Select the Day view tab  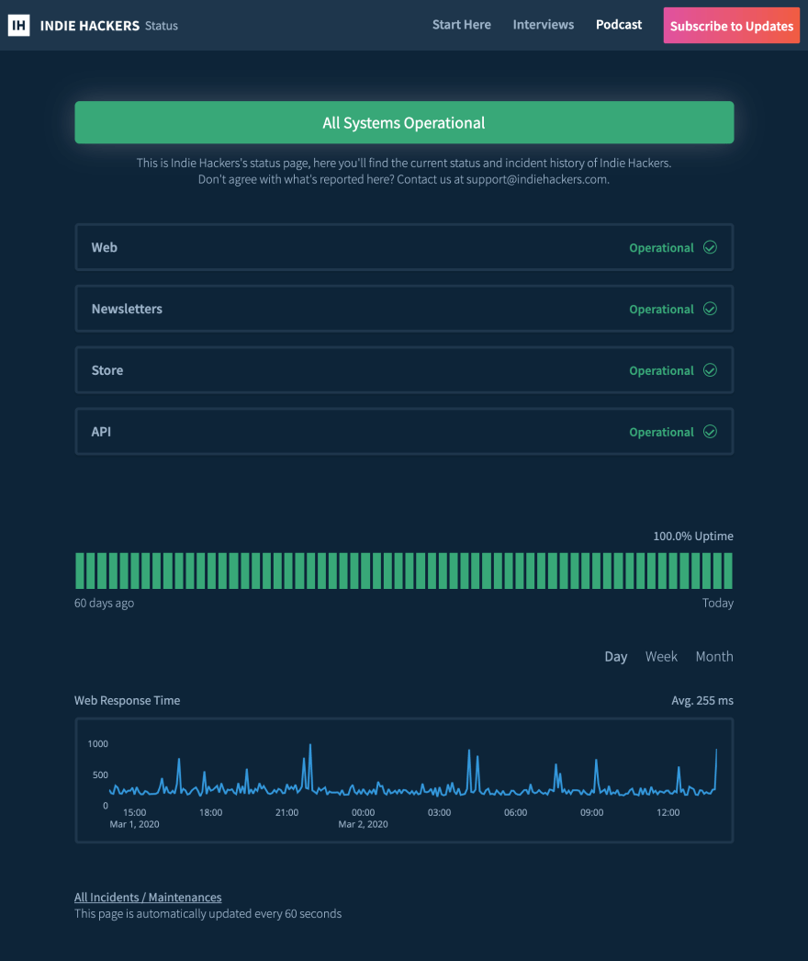615,656
